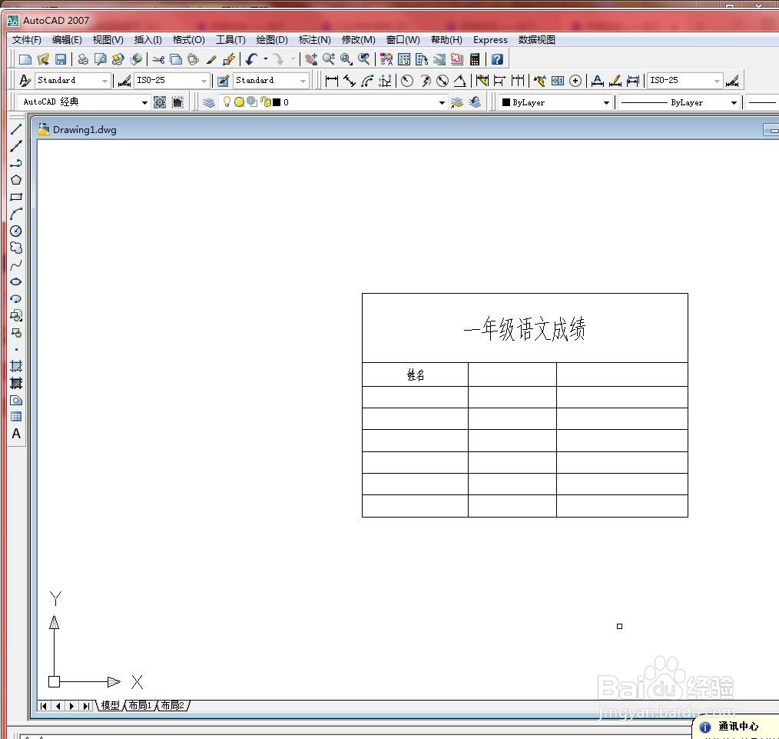This screenshot has height=739, width=779.
Task: Open the 插入(I) menu
Action: click(x=148, y=40)
